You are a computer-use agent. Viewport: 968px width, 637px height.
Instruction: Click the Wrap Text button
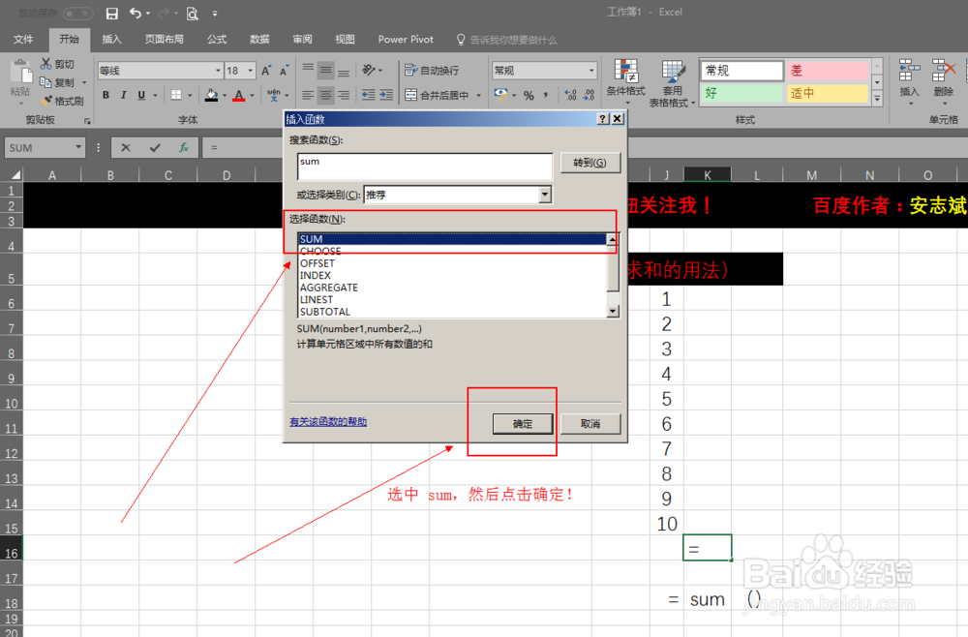point(432,71)
